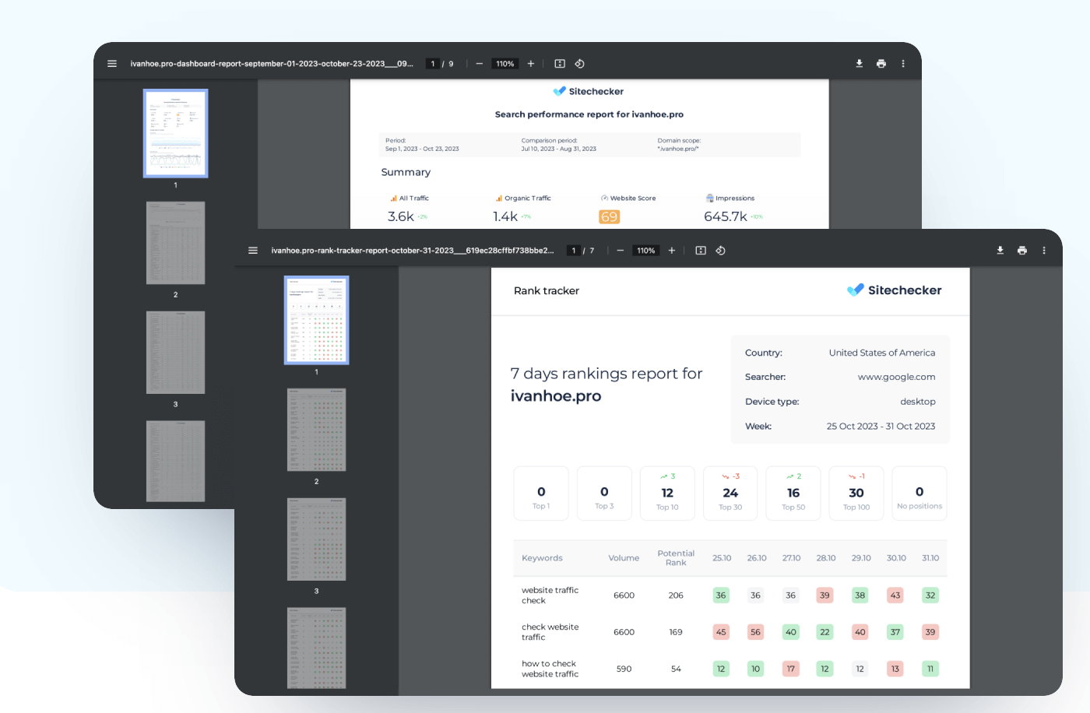Rotate page in dashboard report viewer
Image resolution: width=1090 pixels, height=713 pixels.
tap(580, 64)
